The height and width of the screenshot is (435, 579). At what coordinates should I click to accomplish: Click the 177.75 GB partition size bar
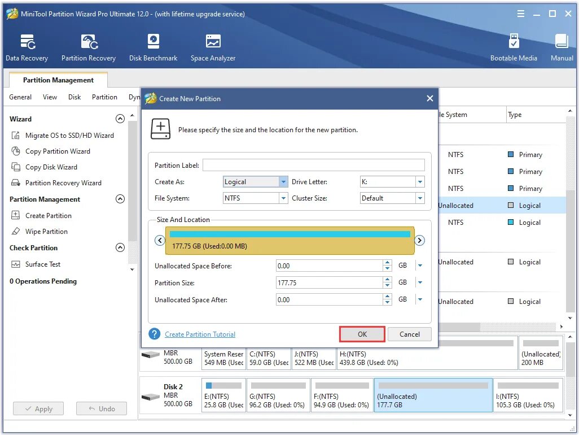290,241
